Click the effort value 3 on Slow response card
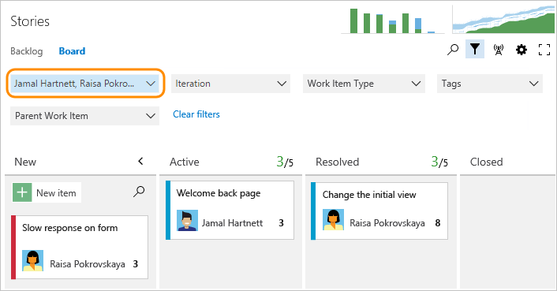Viewport: 557px width, 291px height. pyautogui.click(x=136, y=264)
